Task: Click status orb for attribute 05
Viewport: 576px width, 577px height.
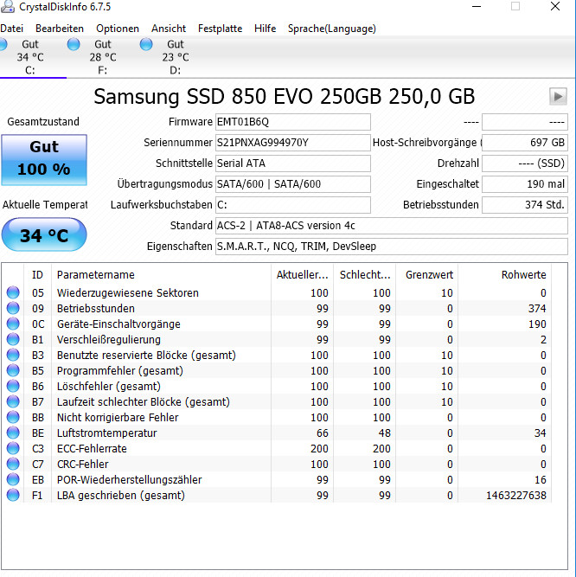Action: coord(13,292)
